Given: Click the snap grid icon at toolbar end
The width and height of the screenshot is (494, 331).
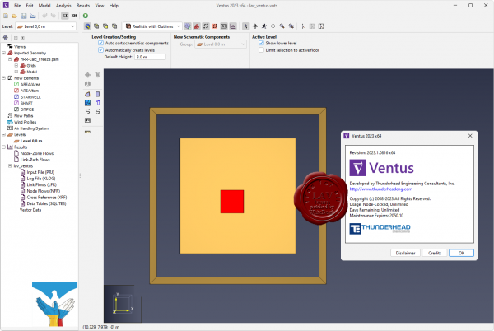Looking at the screenshot, I should pyautogui.click(x=321, y=26).
